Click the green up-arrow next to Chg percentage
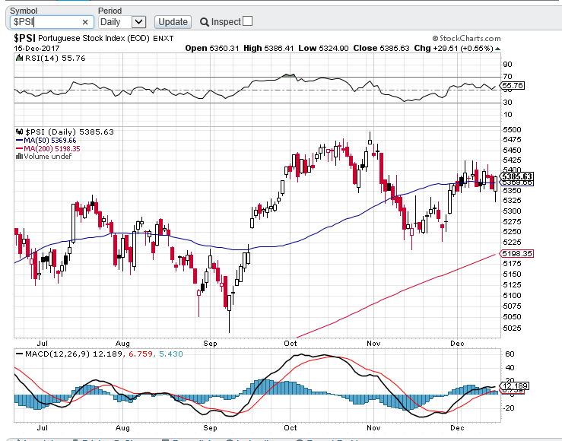The width and height of the screenshot is (562, 441). tap(497, 49)
